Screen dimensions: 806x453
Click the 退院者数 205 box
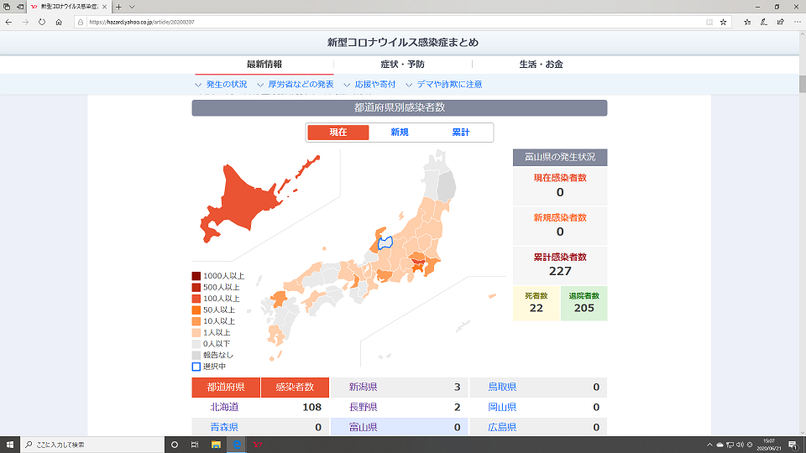[x=584, y=303]
